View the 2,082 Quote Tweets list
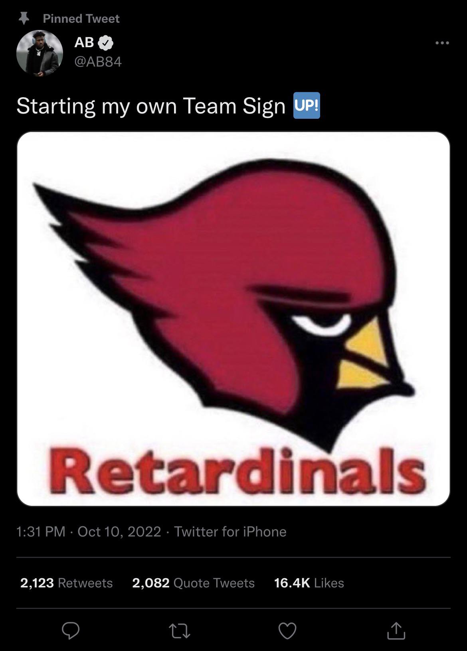 tap(193, 583)
